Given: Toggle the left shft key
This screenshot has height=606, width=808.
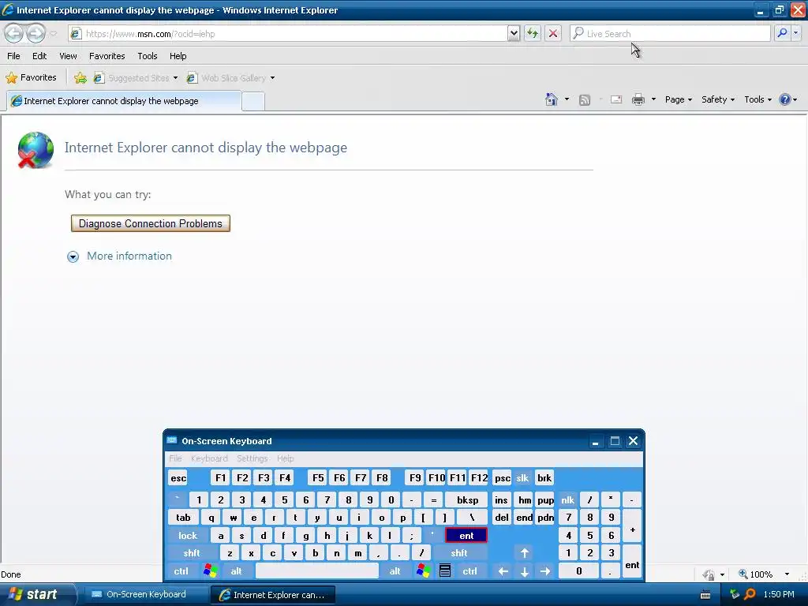Looking at the screenshot, I should pos(192,553).
